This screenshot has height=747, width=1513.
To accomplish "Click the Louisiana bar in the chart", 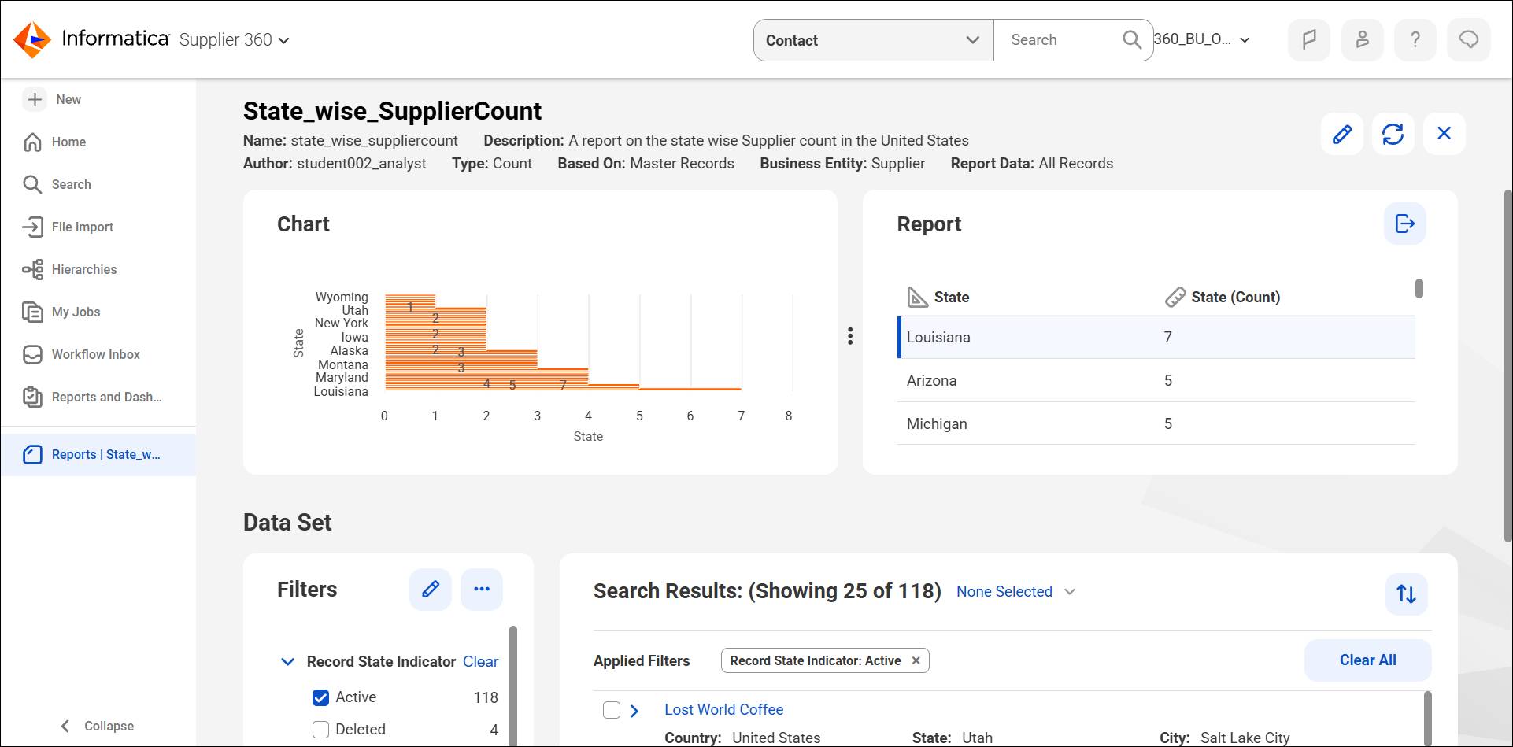I will [x=562, y=388].
